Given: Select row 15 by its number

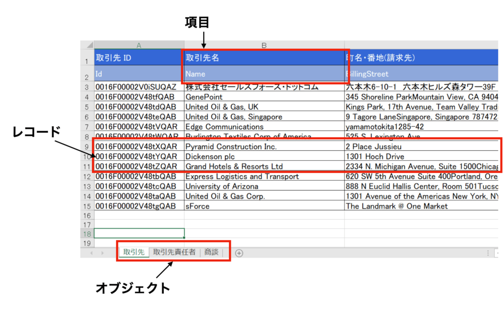Looking at the screenshot, I should (87, 206).
